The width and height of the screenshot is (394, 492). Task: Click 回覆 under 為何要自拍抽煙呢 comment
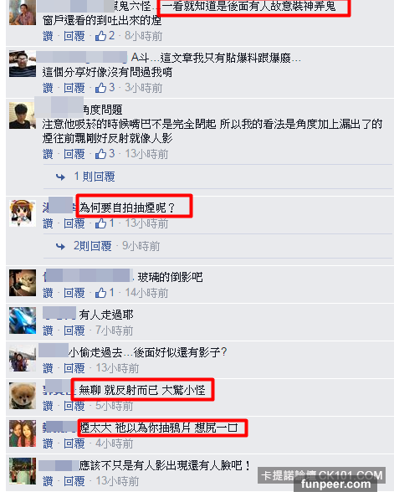[x=74, y=223]
